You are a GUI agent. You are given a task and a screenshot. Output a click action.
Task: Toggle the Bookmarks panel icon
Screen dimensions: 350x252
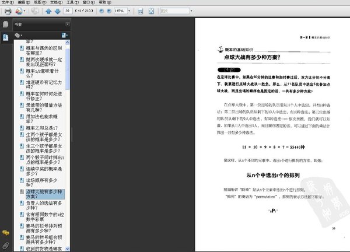click(x=6, y=37)
